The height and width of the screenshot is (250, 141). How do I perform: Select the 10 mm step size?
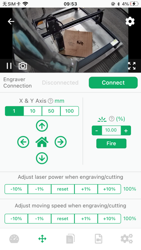33,111
